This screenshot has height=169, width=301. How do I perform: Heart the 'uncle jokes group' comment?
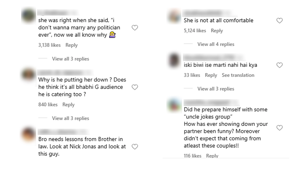pos(279,128)
